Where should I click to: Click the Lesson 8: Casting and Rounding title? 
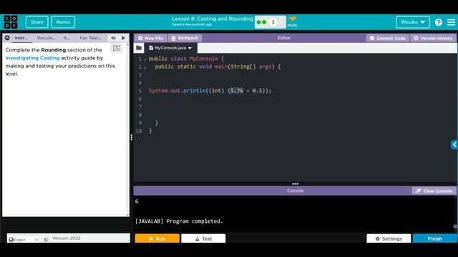213,19
